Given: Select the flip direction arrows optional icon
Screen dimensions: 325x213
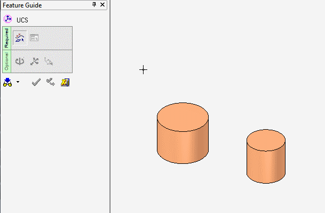Looking at the screenshot, I should pyautogui.click(x=34, y=61).
